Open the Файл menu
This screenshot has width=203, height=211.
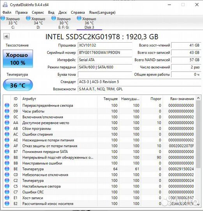pyautogui.click(x=7, y=13)
